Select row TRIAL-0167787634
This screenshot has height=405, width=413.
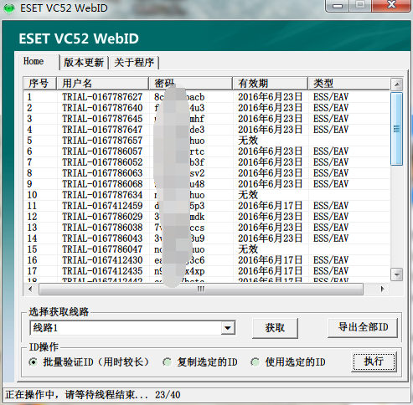pos(207,195)
